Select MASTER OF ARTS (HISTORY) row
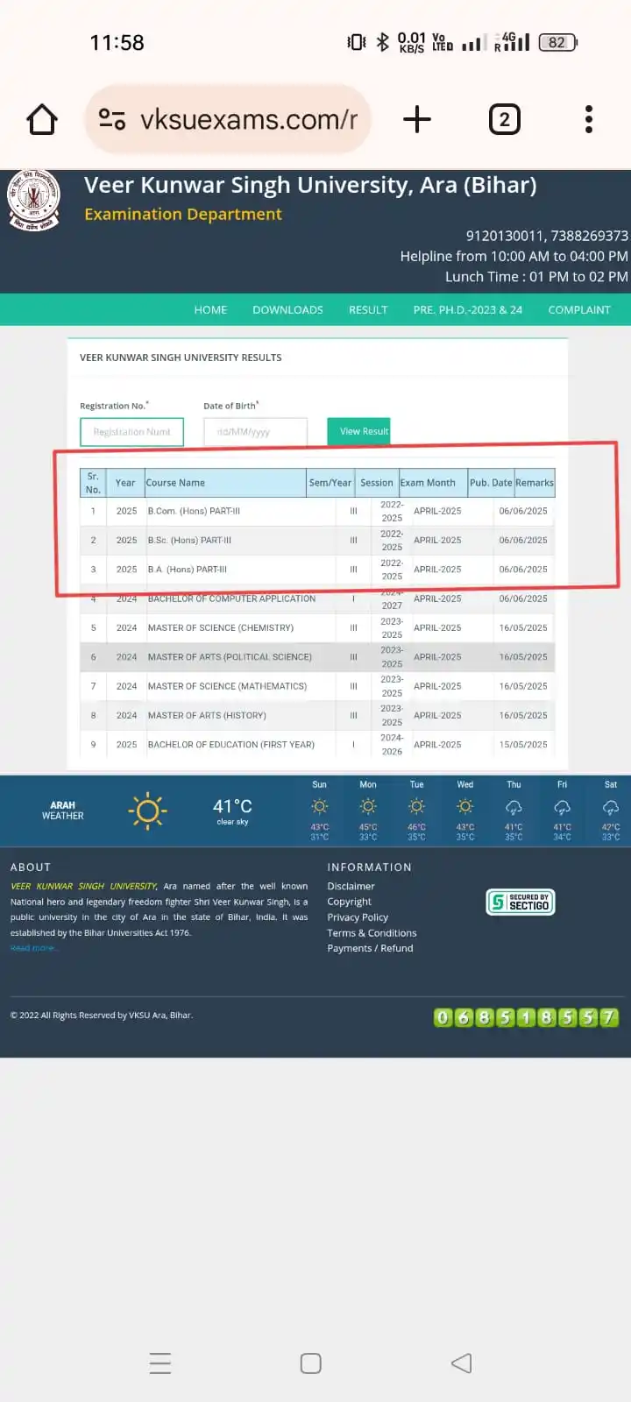631x1402 pixels. click(317, 716)
